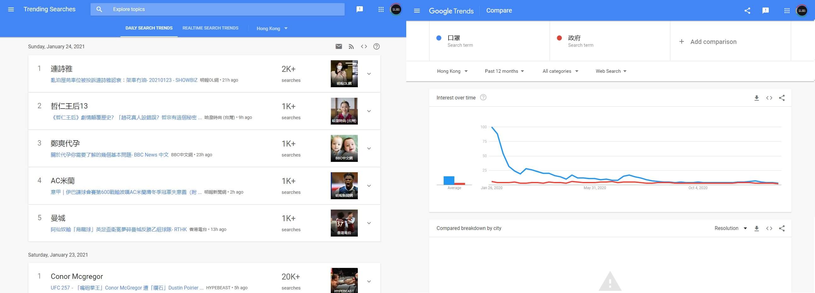Click share icon in Compare header
Viewport: 815px width, 293px height.
pos(747,11)
